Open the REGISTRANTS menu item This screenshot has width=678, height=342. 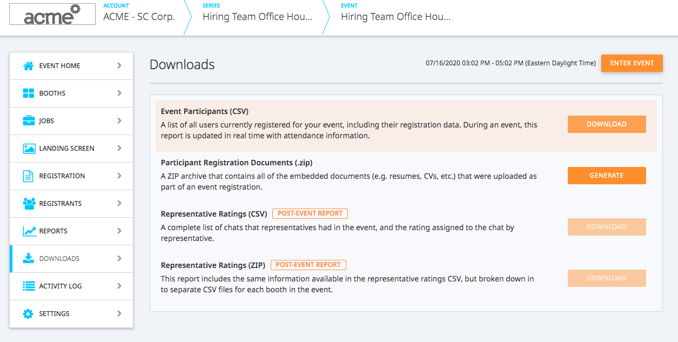pyautogui.click(x=71, y=204)
